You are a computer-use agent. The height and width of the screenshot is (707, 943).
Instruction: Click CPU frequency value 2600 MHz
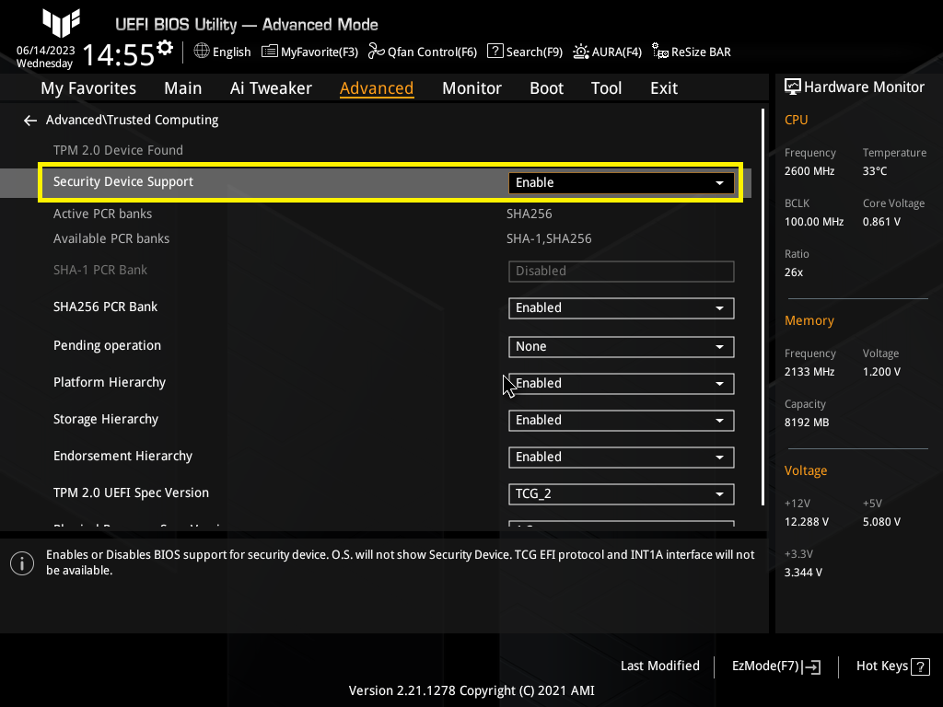(809, 171)
